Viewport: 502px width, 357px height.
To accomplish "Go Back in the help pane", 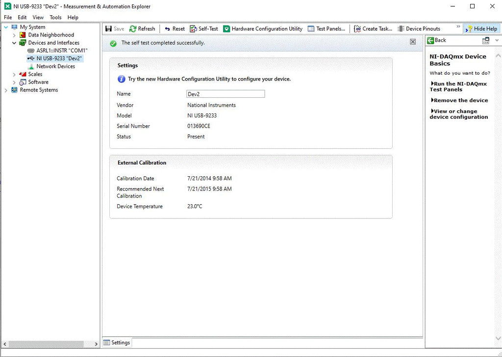I will (436, 40).
